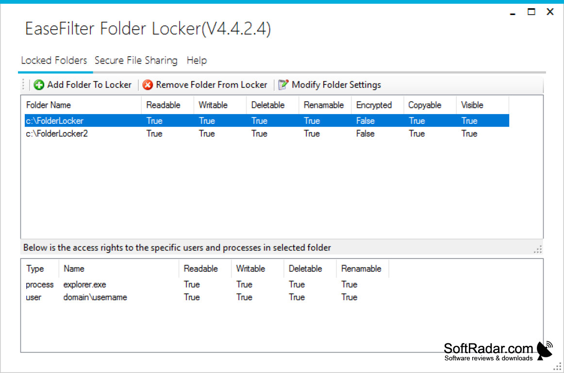Click Renamable True value for domain\username
Screen dimensions: 564x373
pyautogui.click(x=349, y=297)
